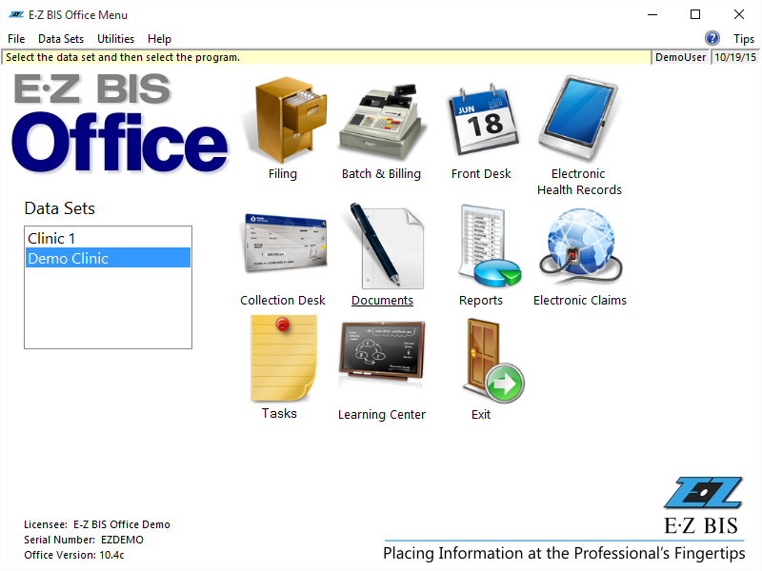Click the Office Version 10.4c text
This screenshot has width=762, height=571.
74,555
